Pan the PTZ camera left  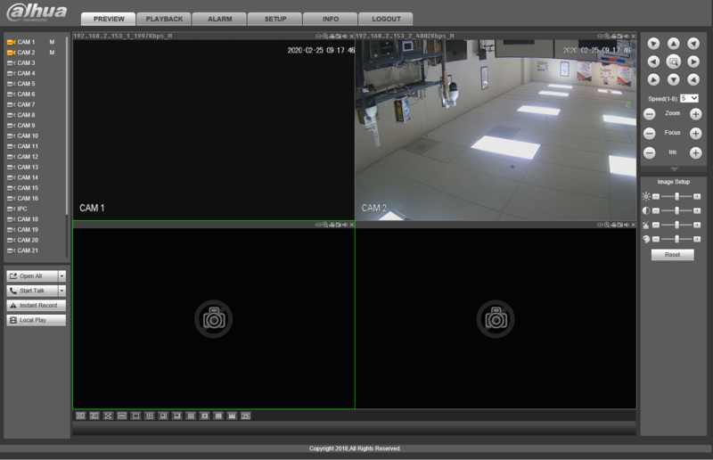tap(653, 62)
